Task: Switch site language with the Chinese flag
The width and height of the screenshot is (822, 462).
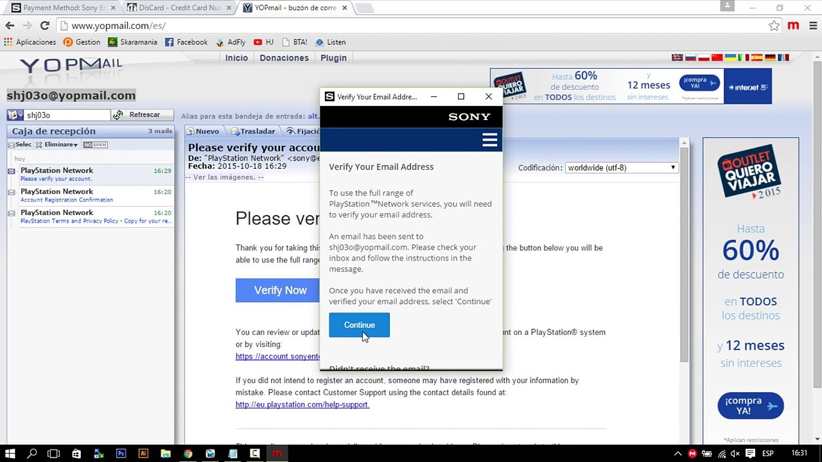Action: click(717, 58)
